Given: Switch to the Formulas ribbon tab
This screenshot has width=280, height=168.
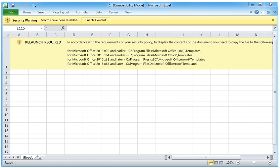Looking at the screenshot, I should pos(82,12).
